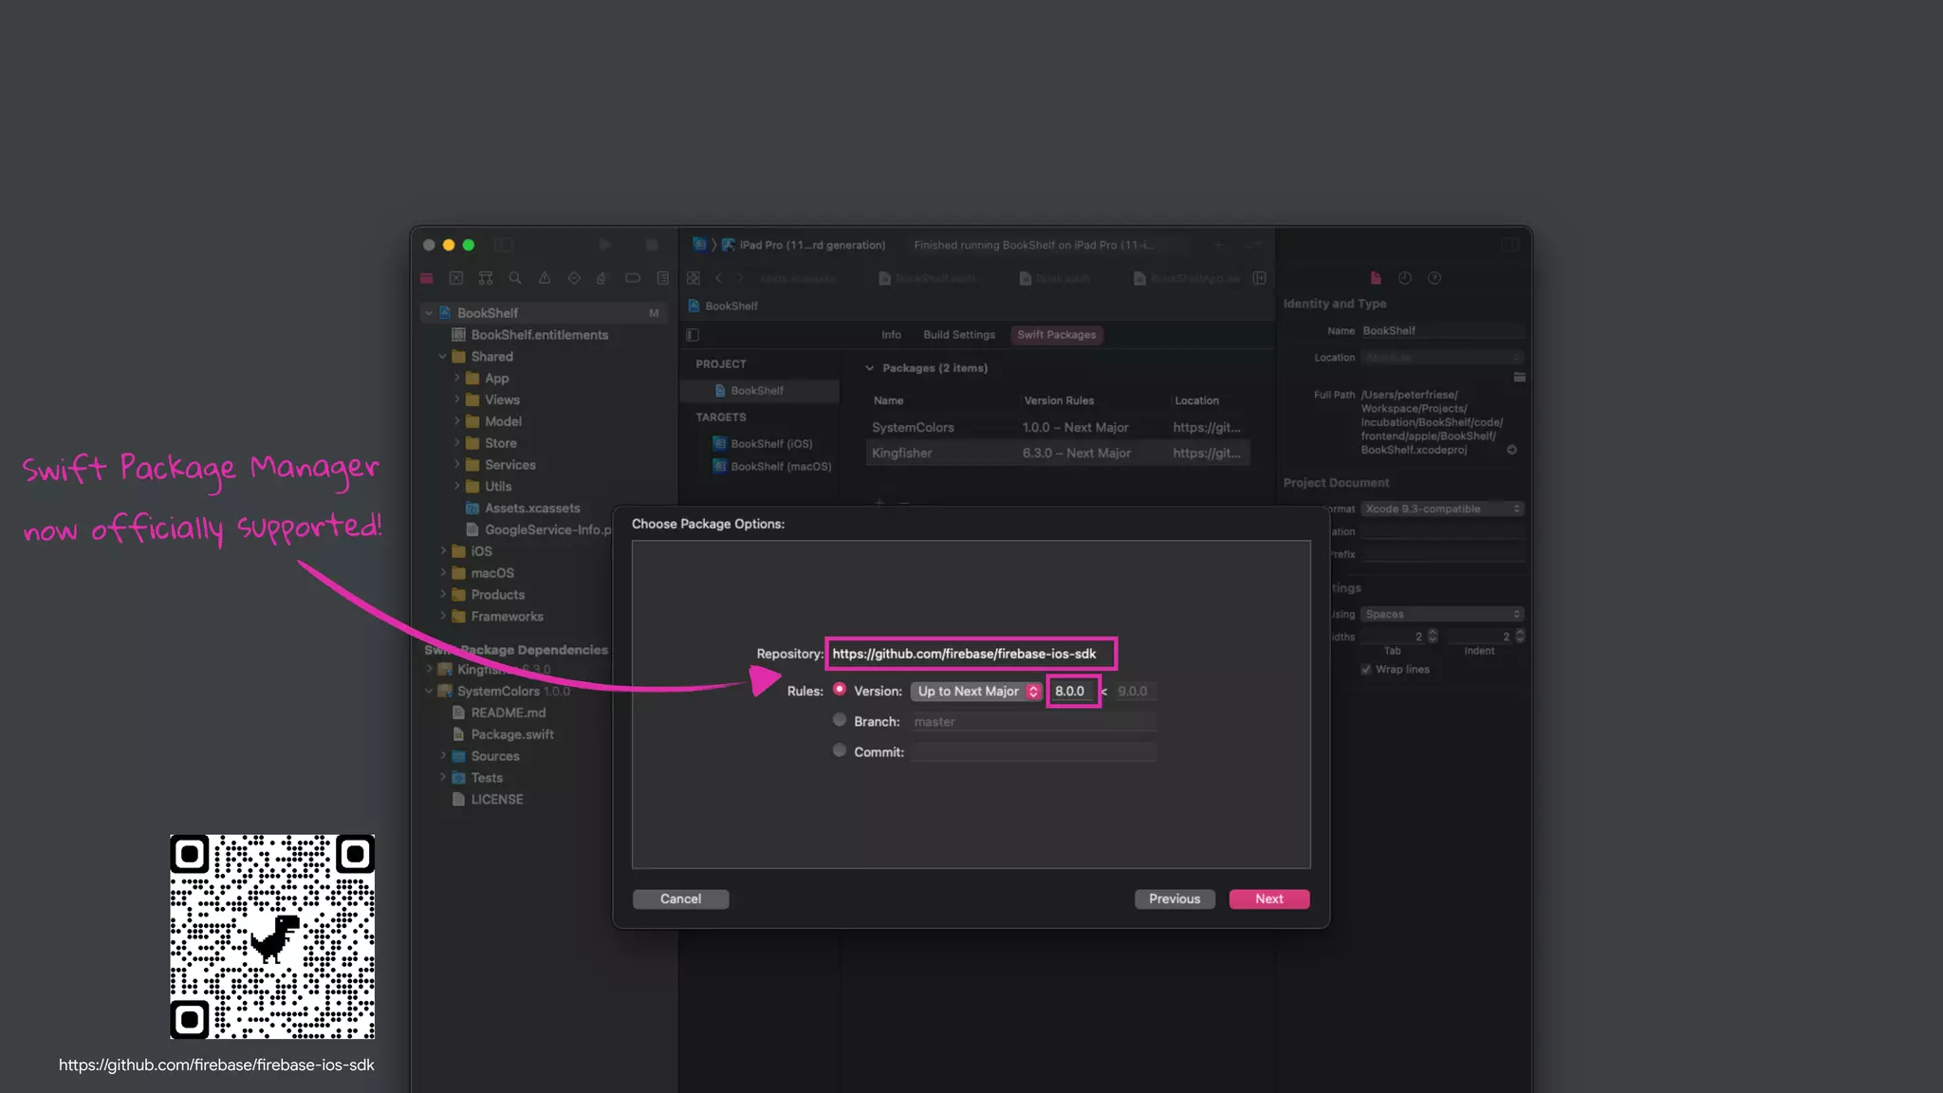Image resolution: width=1943 pixels, height=1093 pixels.
Task: Toggle the Wrap lines checkbox
Action: click(1366, 669)
